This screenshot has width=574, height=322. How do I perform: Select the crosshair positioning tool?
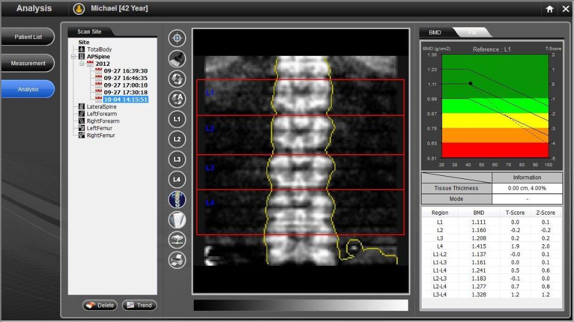pyautogui.click(x=177, y=38)
